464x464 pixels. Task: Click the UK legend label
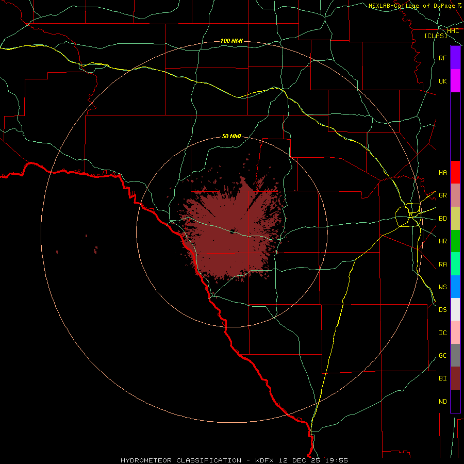tap(443, 81)
